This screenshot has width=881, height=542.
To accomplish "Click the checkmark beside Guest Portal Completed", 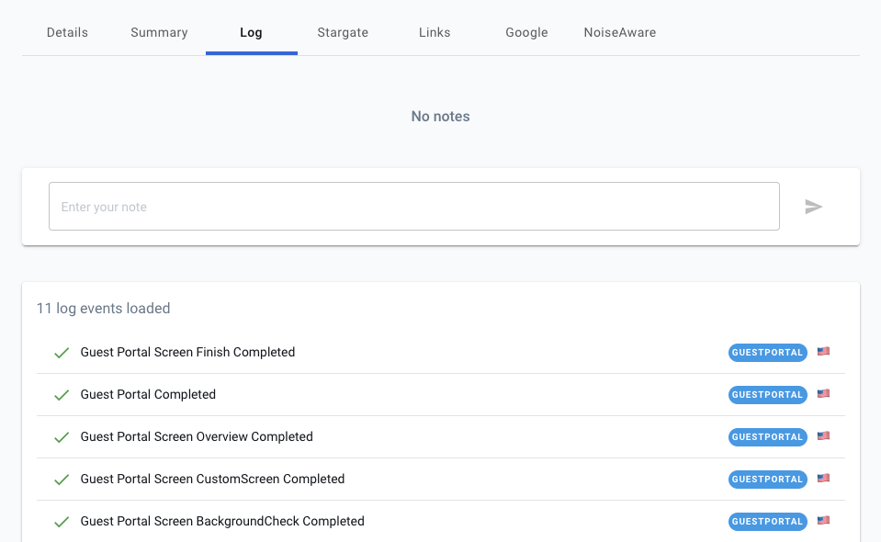I will coord(61,394).
